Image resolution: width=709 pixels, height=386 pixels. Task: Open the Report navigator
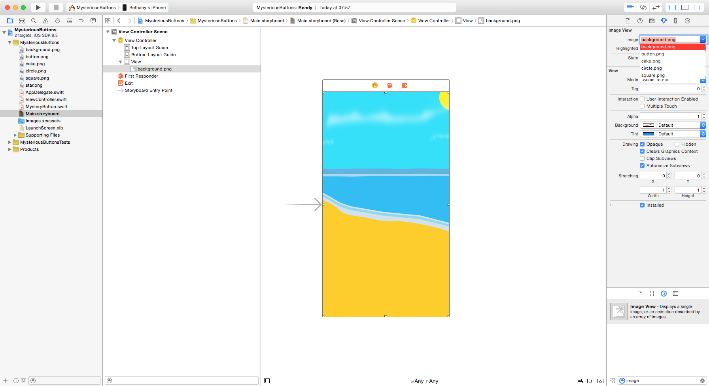tap(93, 21)
